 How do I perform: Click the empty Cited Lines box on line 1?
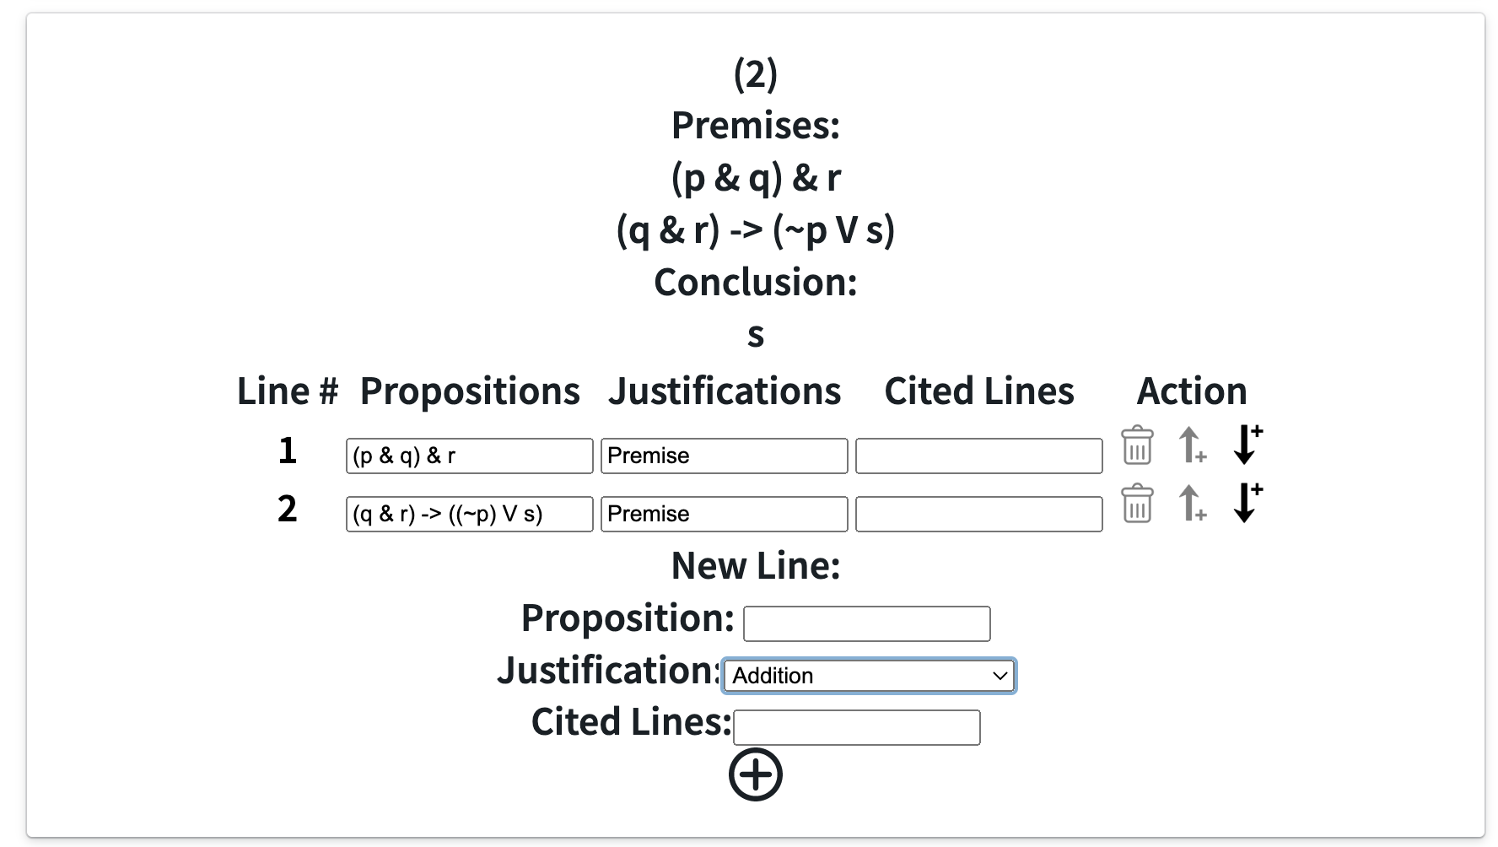pyautogui.click(x=978, y=456)
